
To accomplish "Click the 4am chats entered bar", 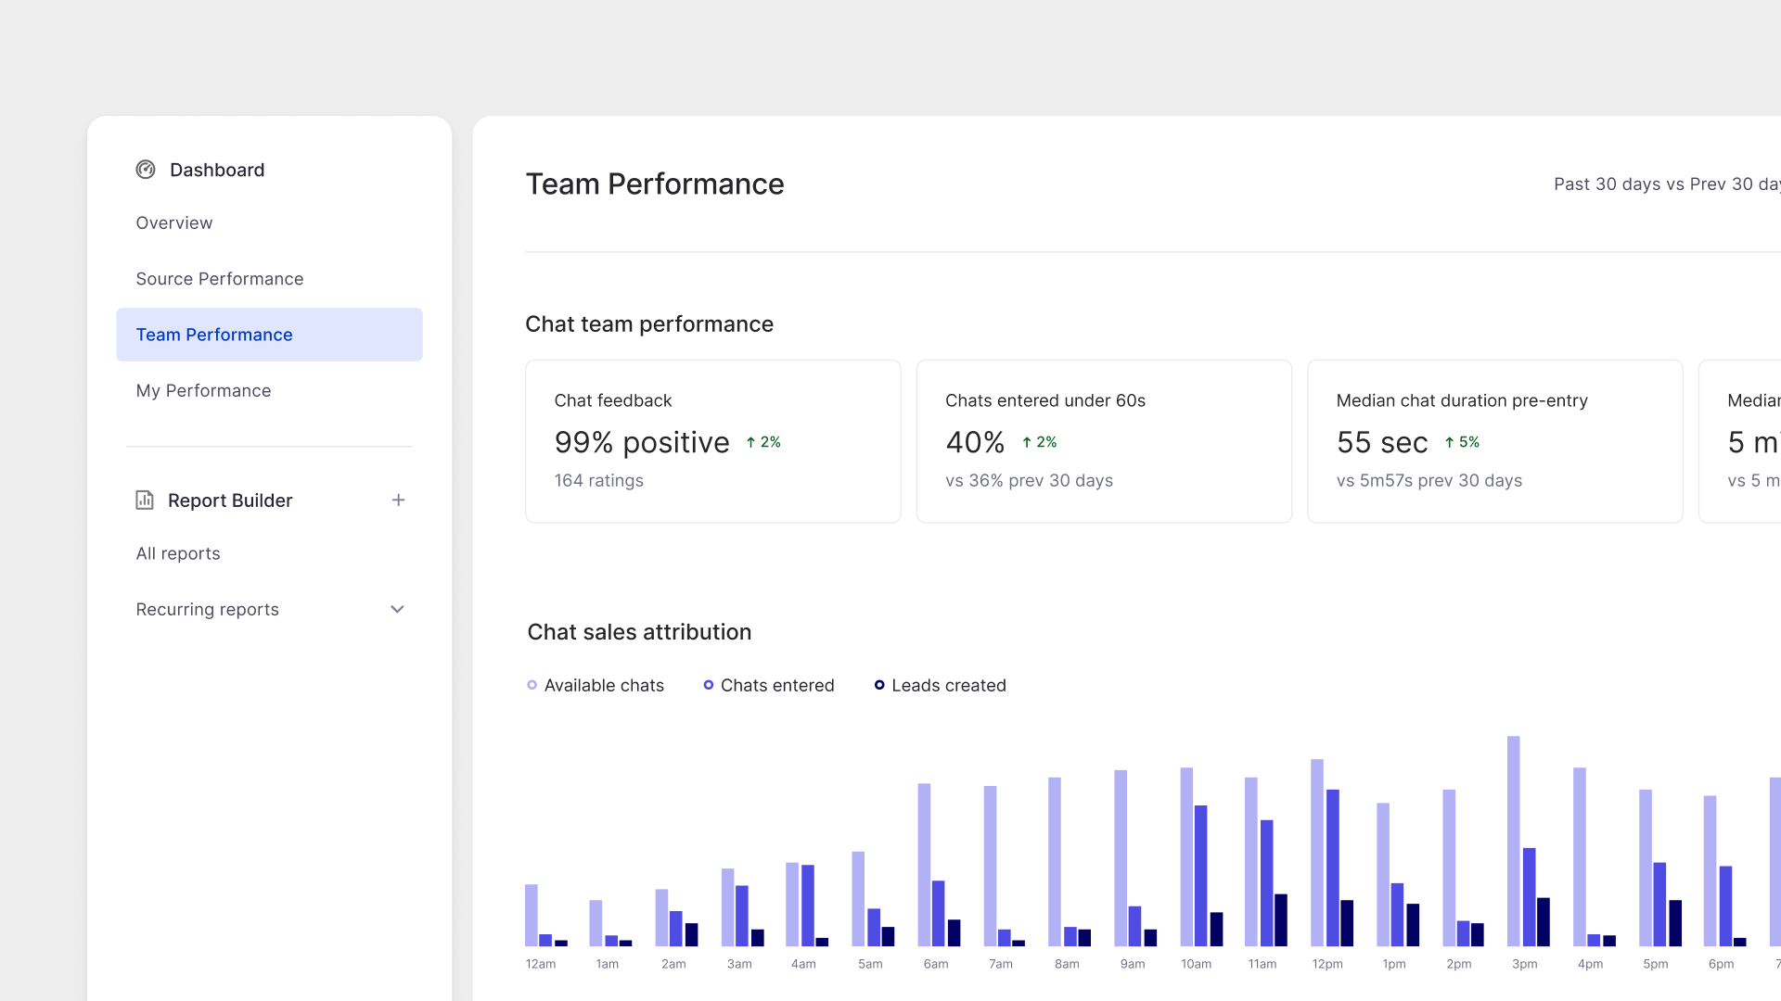I will coord(808,906).
